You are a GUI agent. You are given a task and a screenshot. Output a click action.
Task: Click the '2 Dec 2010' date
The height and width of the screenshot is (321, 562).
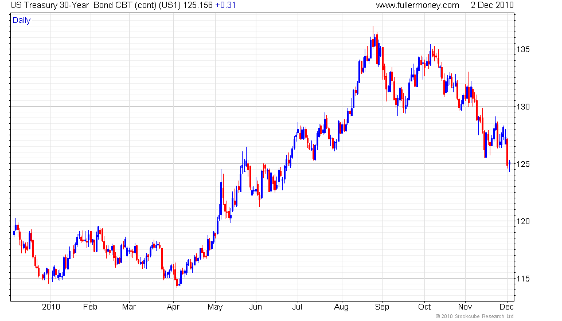tap(492, 5)
